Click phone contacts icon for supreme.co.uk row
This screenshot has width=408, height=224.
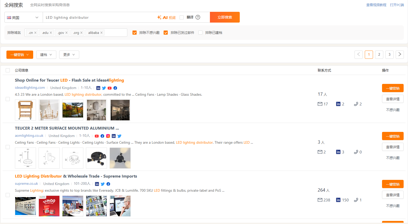356,200
